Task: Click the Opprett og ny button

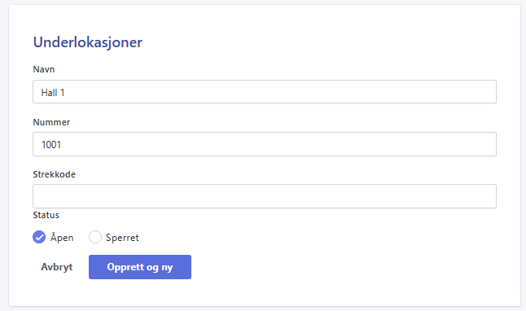Action: (140, 267)
